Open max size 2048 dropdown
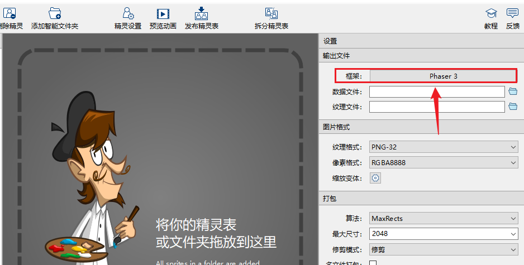The width and height of the screenshot is (524, 265). (x=444, y=234)
